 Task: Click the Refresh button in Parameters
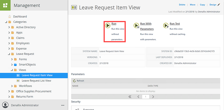coord(79,81)
